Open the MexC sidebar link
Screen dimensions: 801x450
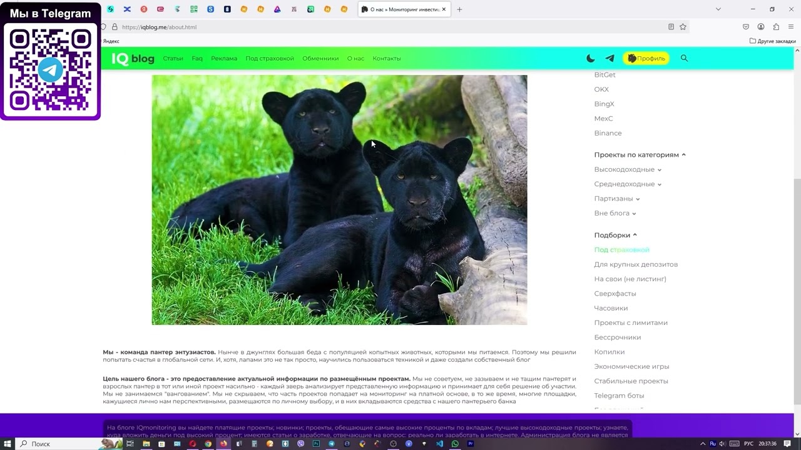(603, 118)
